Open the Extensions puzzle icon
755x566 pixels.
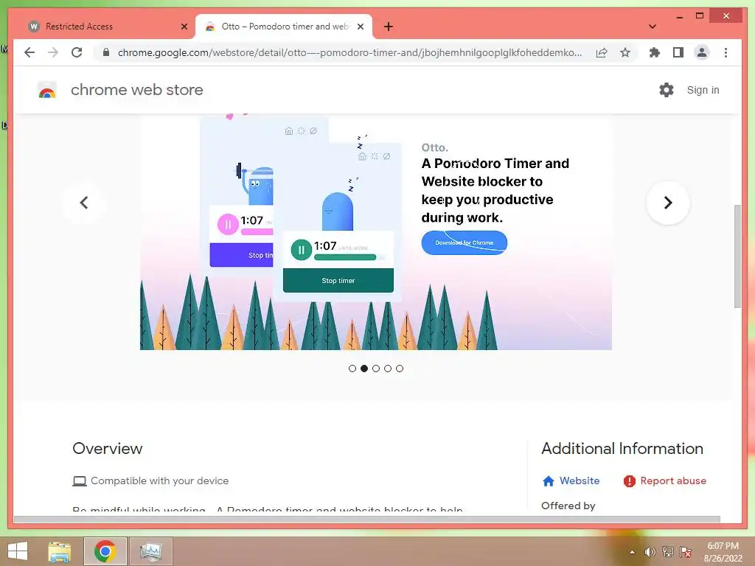655,52
